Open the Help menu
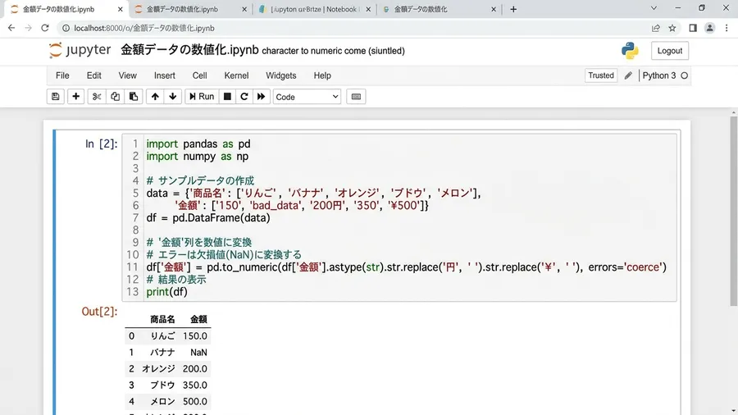738x415 pixels. [x=322, y=75]
